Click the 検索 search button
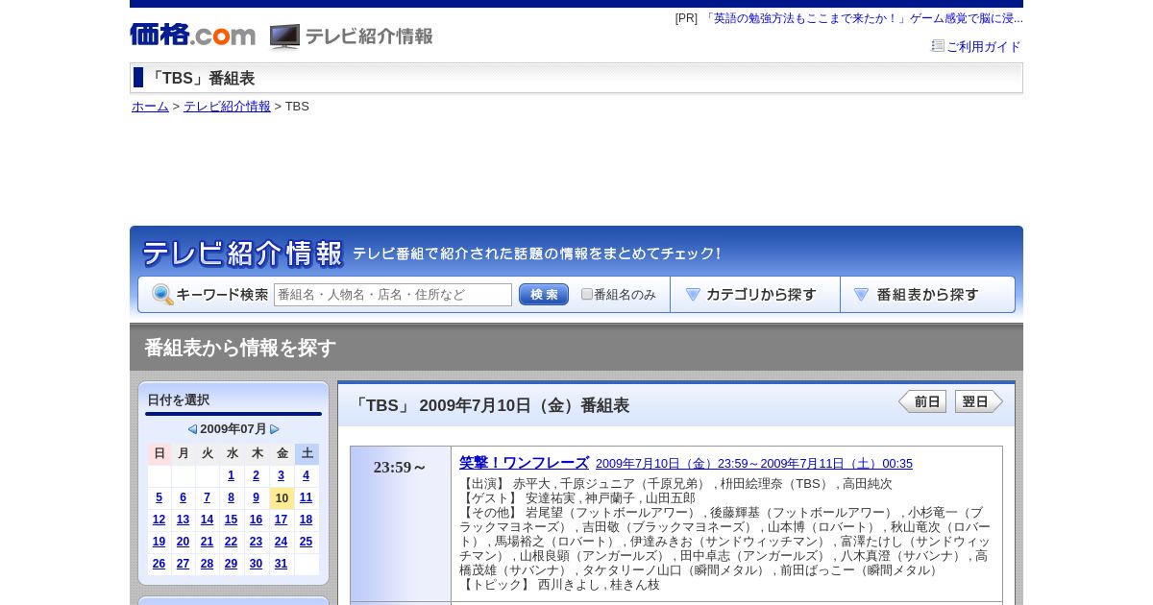Screen dimensions: 1153x605 point(544,295)
